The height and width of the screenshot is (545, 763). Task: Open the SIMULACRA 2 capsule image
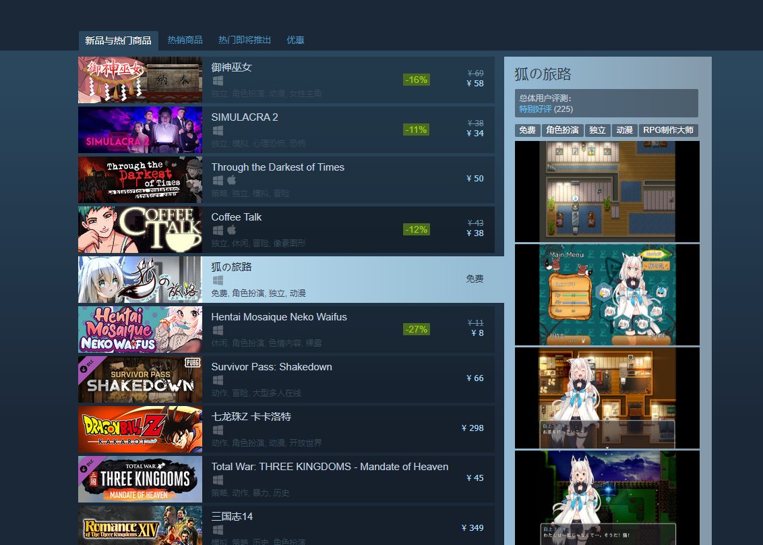point(140,130)
